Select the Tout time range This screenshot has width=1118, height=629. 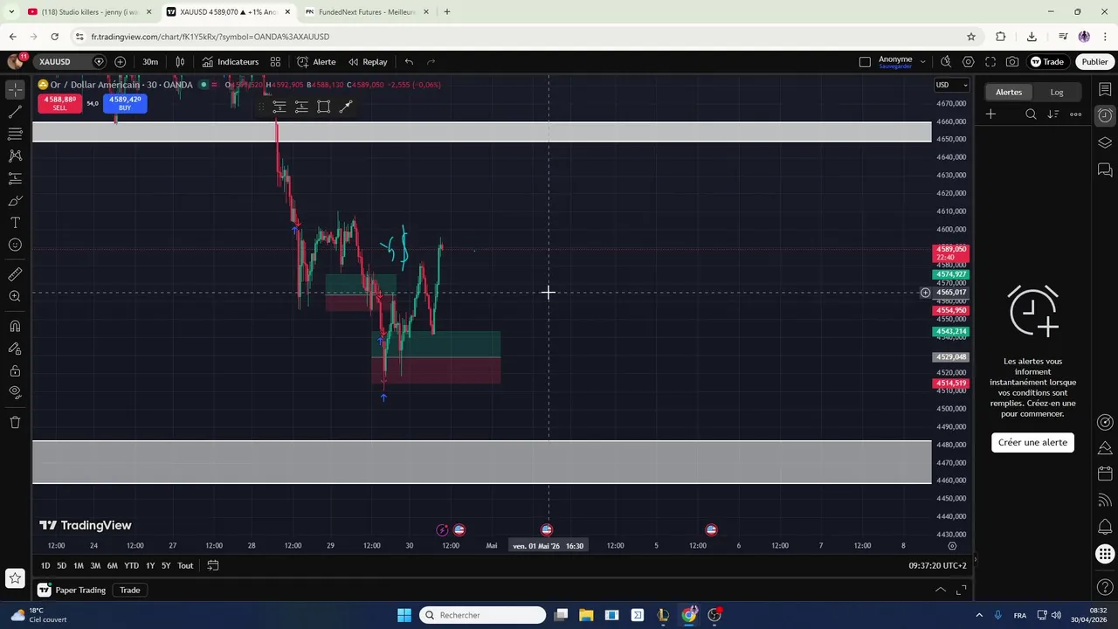(185, 566)
